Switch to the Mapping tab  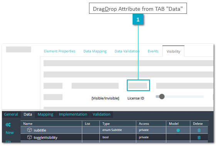(45, 114)
